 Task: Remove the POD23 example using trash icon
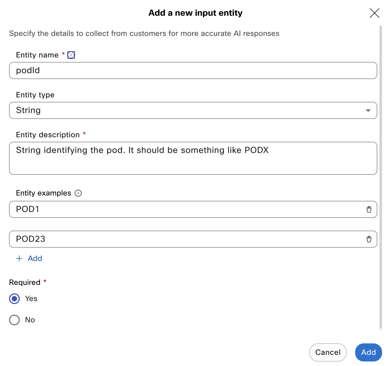pyautogui.click(x=369, y=239)
